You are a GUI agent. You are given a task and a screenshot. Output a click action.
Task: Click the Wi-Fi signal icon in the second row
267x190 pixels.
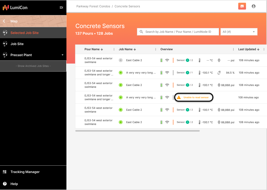pos(167,72)
